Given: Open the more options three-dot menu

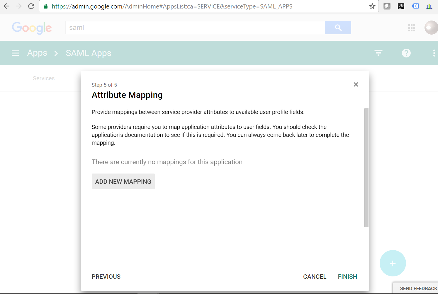Looking at the screenshot, I should [x=434, y=53].
